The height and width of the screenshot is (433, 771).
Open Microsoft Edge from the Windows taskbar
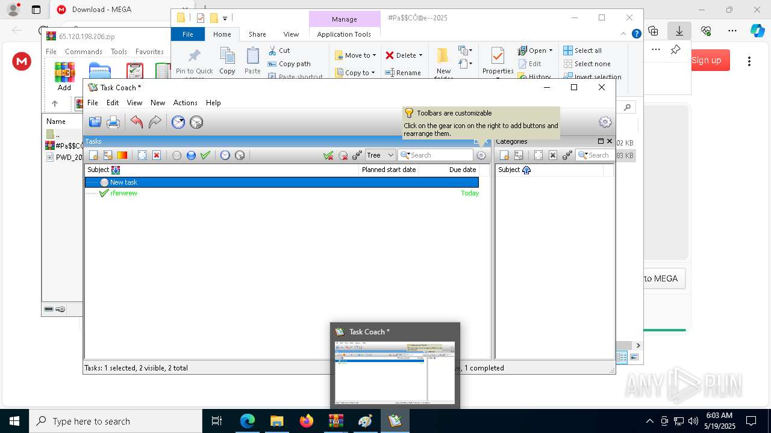pyautogui.click(x=248, y=421)
